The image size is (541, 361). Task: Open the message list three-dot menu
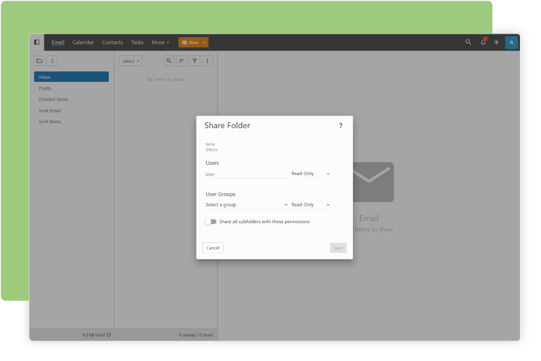coord(207,61)
